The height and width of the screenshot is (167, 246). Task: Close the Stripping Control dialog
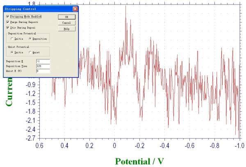tap(75, 9)
